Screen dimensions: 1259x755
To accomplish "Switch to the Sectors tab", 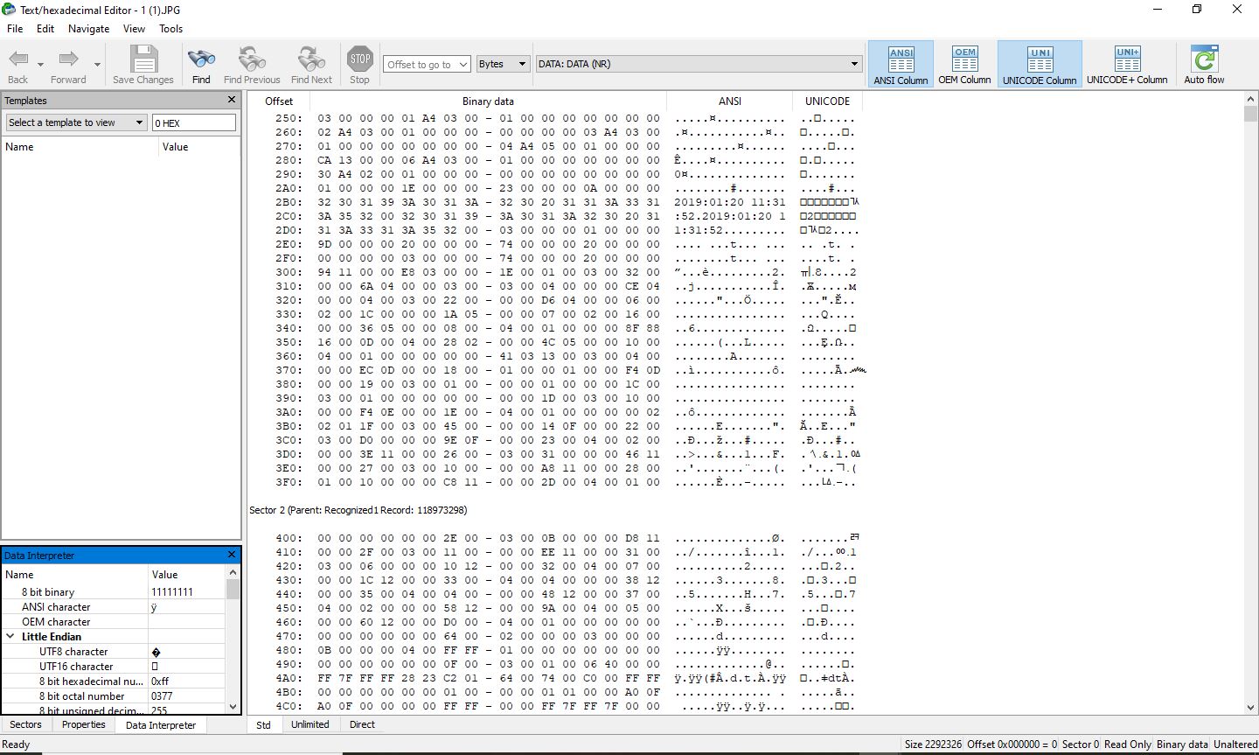I will pyautogui.click(x=25, y=724).
